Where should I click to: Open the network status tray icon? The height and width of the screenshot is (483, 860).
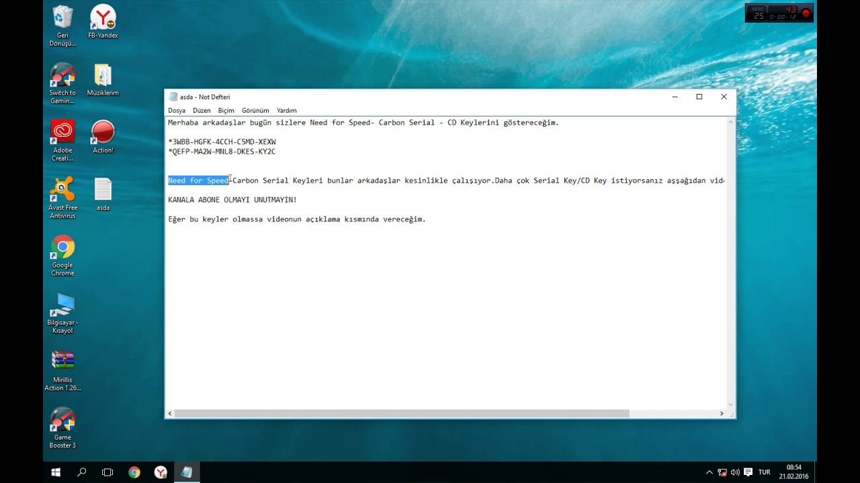click(x=722, y=472)
